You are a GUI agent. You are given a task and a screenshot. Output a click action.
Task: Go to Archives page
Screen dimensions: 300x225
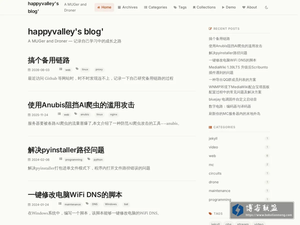pos(128,7)
